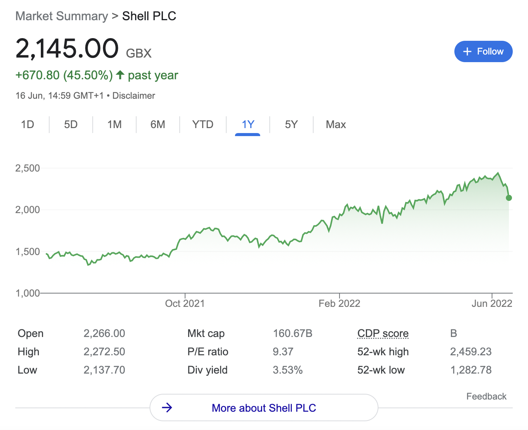Select the 1Y time range tab
Image resolution: width=528 pixels, height=430 pixels.
click(x=248, y=125)
